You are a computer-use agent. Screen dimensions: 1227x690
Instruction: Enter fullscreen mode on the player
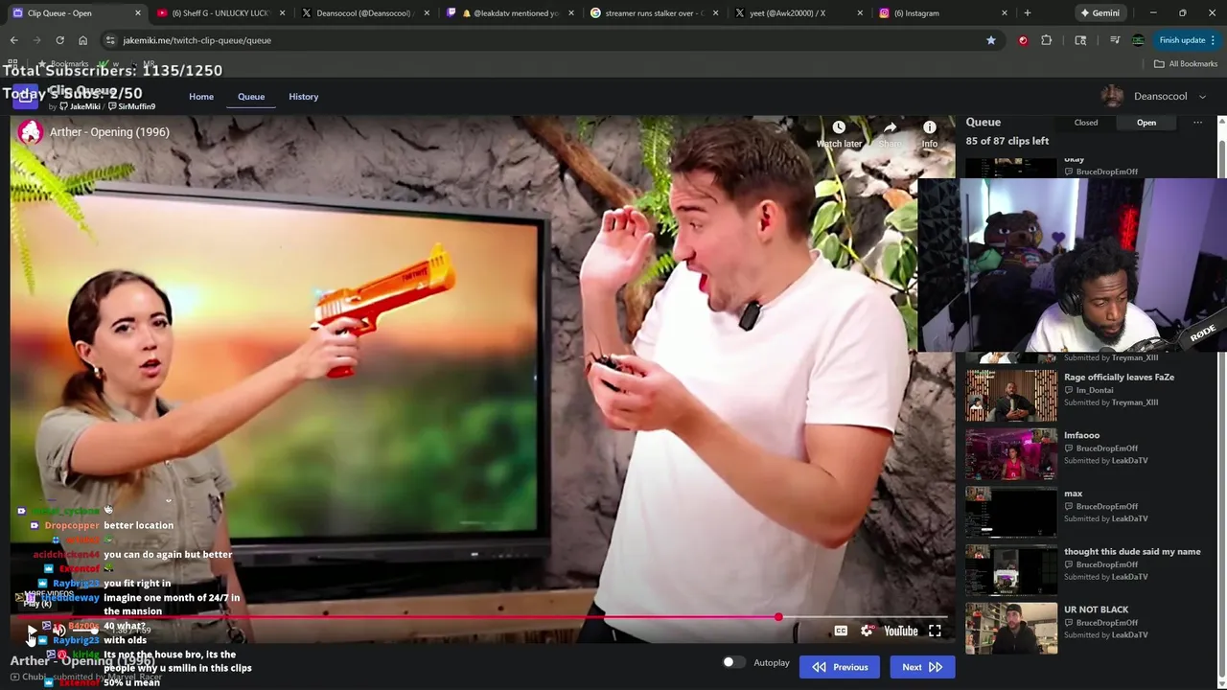[x=935, y=631]
